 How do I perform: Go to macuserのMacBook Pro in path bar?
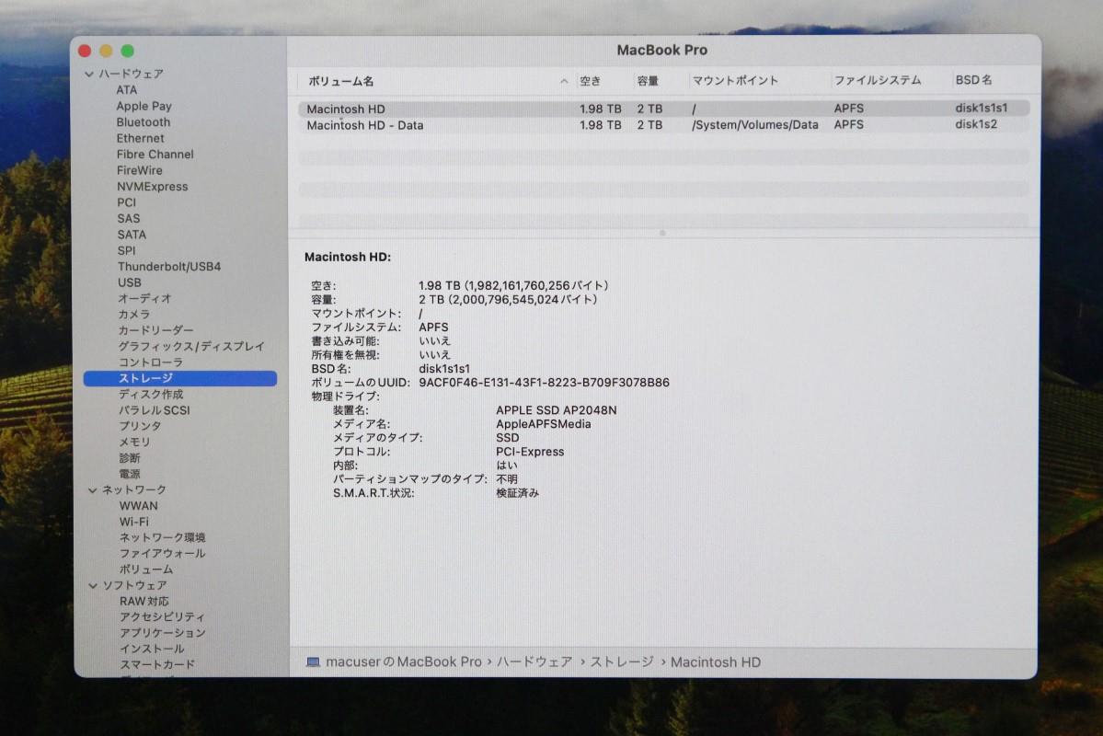coord(403,662)
